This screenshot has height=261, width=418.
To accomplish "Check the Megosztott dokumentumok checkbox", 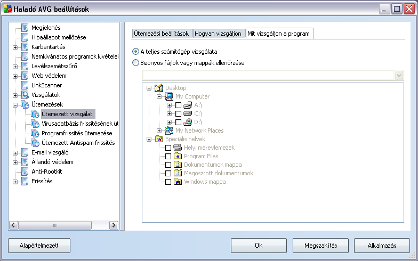I will (168, 173).
